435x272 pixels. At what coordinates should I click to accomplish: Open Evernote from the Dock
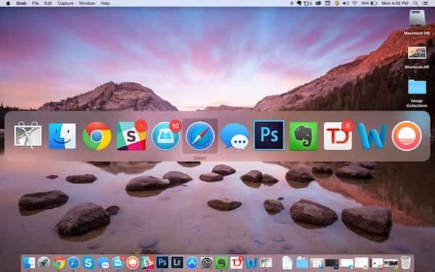point(221,263)
